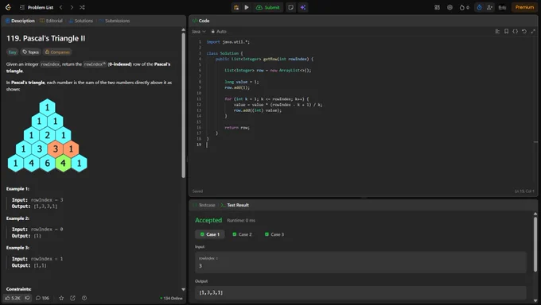Expand the Topics tag

[x=31, y=52]
